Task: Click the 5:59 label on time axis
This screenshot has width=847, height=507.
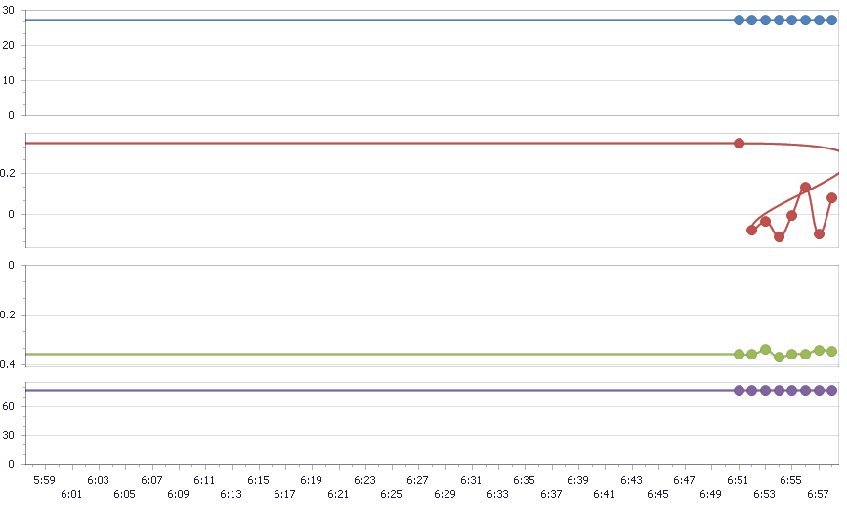Action: [45, 480]
